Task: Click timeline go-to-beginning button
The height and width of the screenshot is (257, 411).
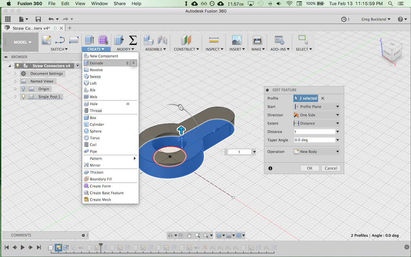Action: click(x=6, y=247)
